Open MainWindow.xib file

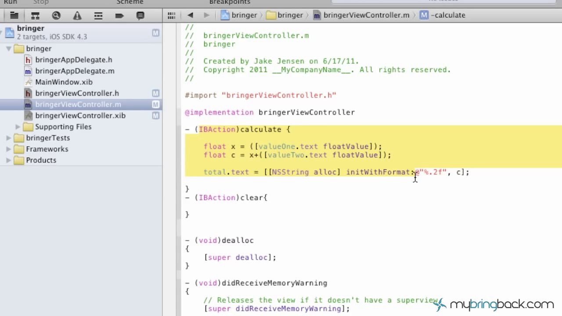64,82
